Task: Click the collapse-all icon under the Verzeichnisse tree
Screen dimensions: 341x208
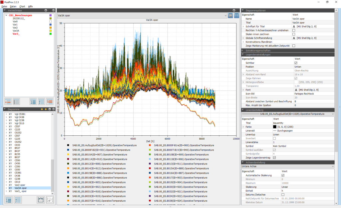Action: pos(41,102)
